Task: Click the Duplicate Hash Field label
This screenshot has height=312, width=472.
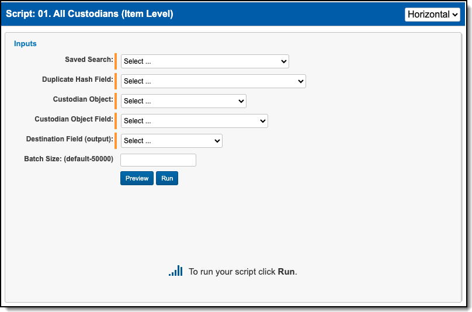Action: tap(77, 79)
